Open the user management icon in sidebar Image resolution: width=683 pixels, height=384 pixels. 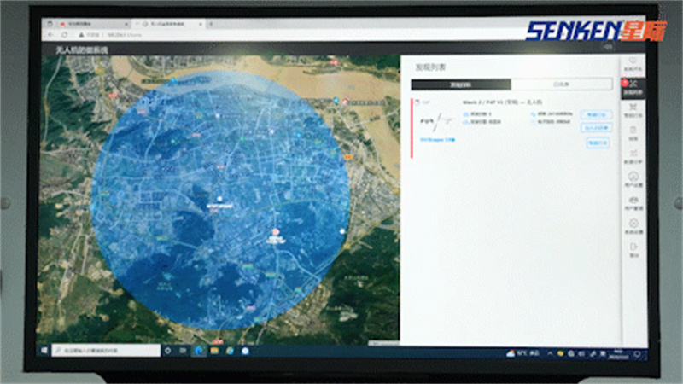click(x=632, y=203)
